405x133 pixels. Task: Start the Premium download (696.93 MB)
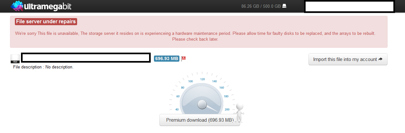[200, 120]
